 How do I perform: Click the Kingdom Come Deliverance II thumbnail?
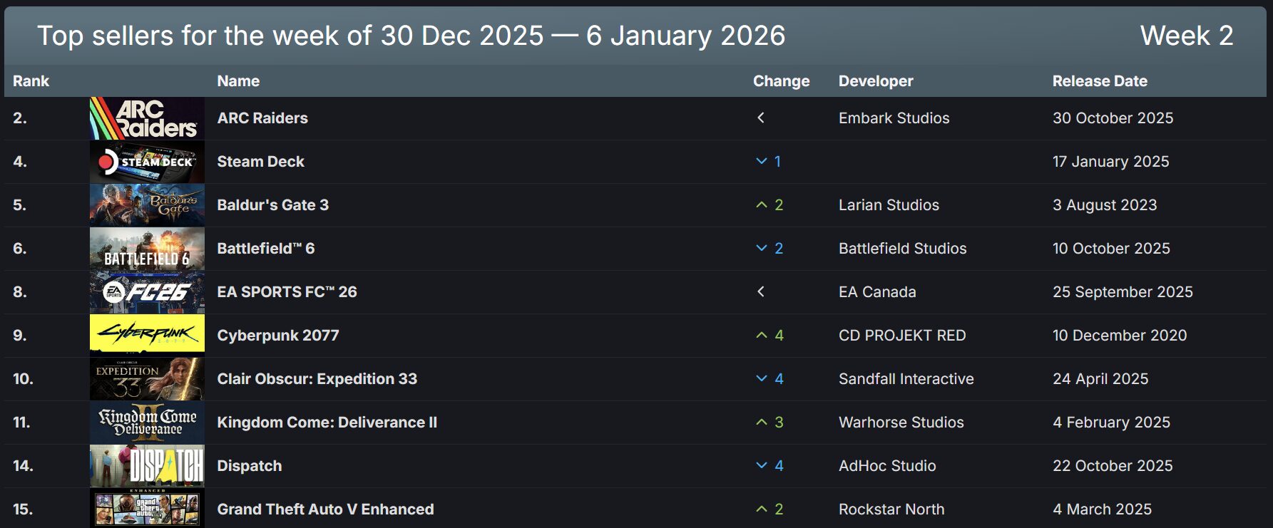pyautogui.click(x=147, y=423)
